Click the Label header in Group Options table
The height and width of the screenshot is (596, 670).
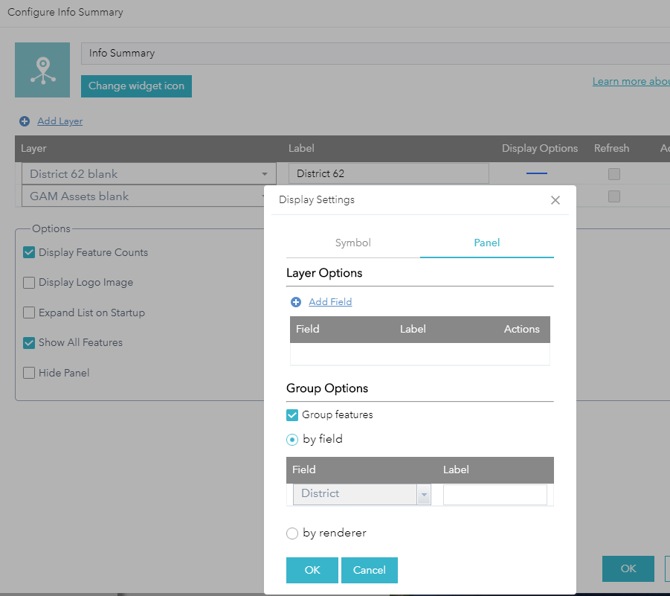(x=456, y=470)
